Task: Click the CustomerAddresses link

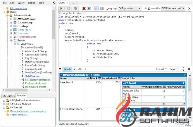Action: [x=35, y=83]
